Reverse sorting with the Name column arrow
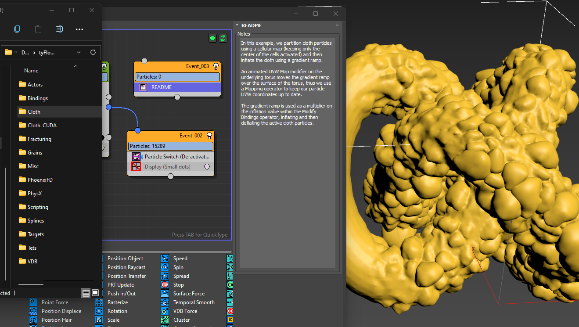Screen dimensions: 579x327 coord(76,66)
